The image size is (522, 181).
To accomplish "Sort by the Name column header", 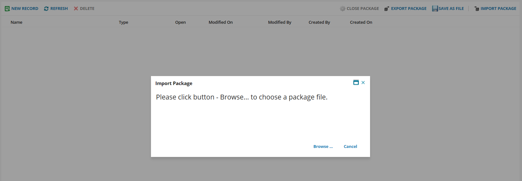I will point(16,22).
